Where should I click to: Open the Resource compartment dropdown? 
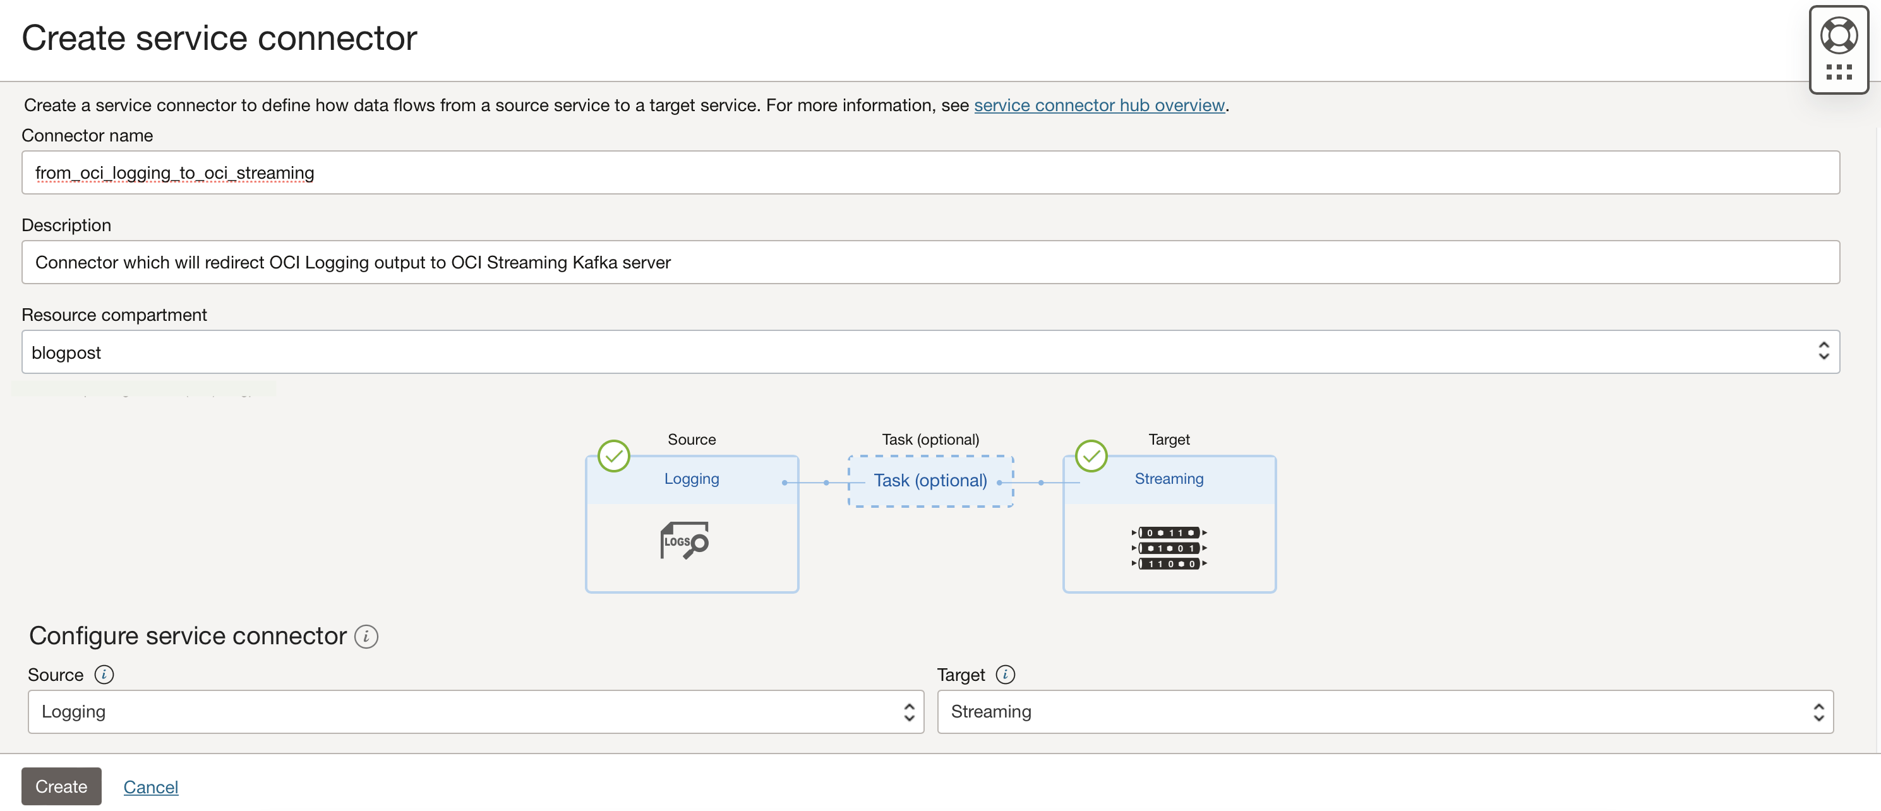click(x=930, y=352)
